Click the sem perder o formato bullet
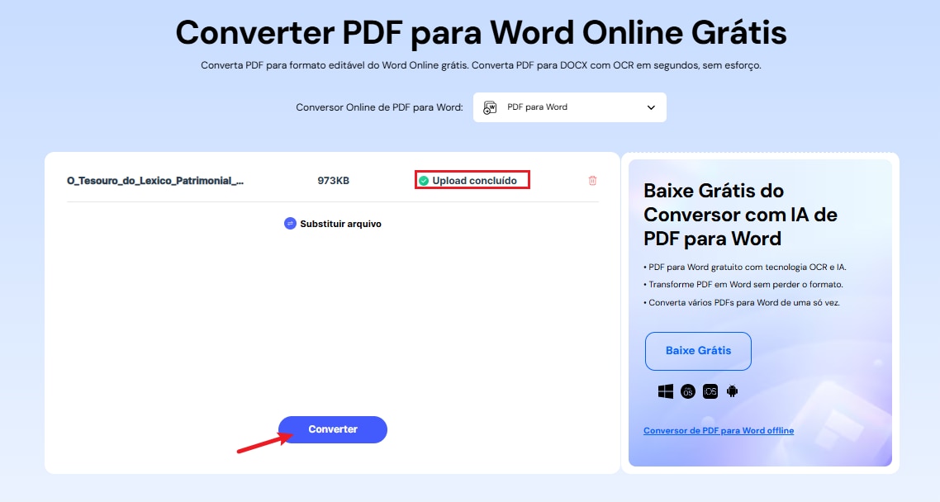This screenshot has height=502, width=940. [743, 285]
